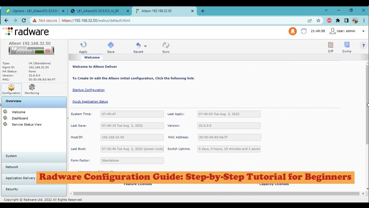Click the Last Boot field
The height and width of the screenshot is (208, 369).
click(132, 149)
